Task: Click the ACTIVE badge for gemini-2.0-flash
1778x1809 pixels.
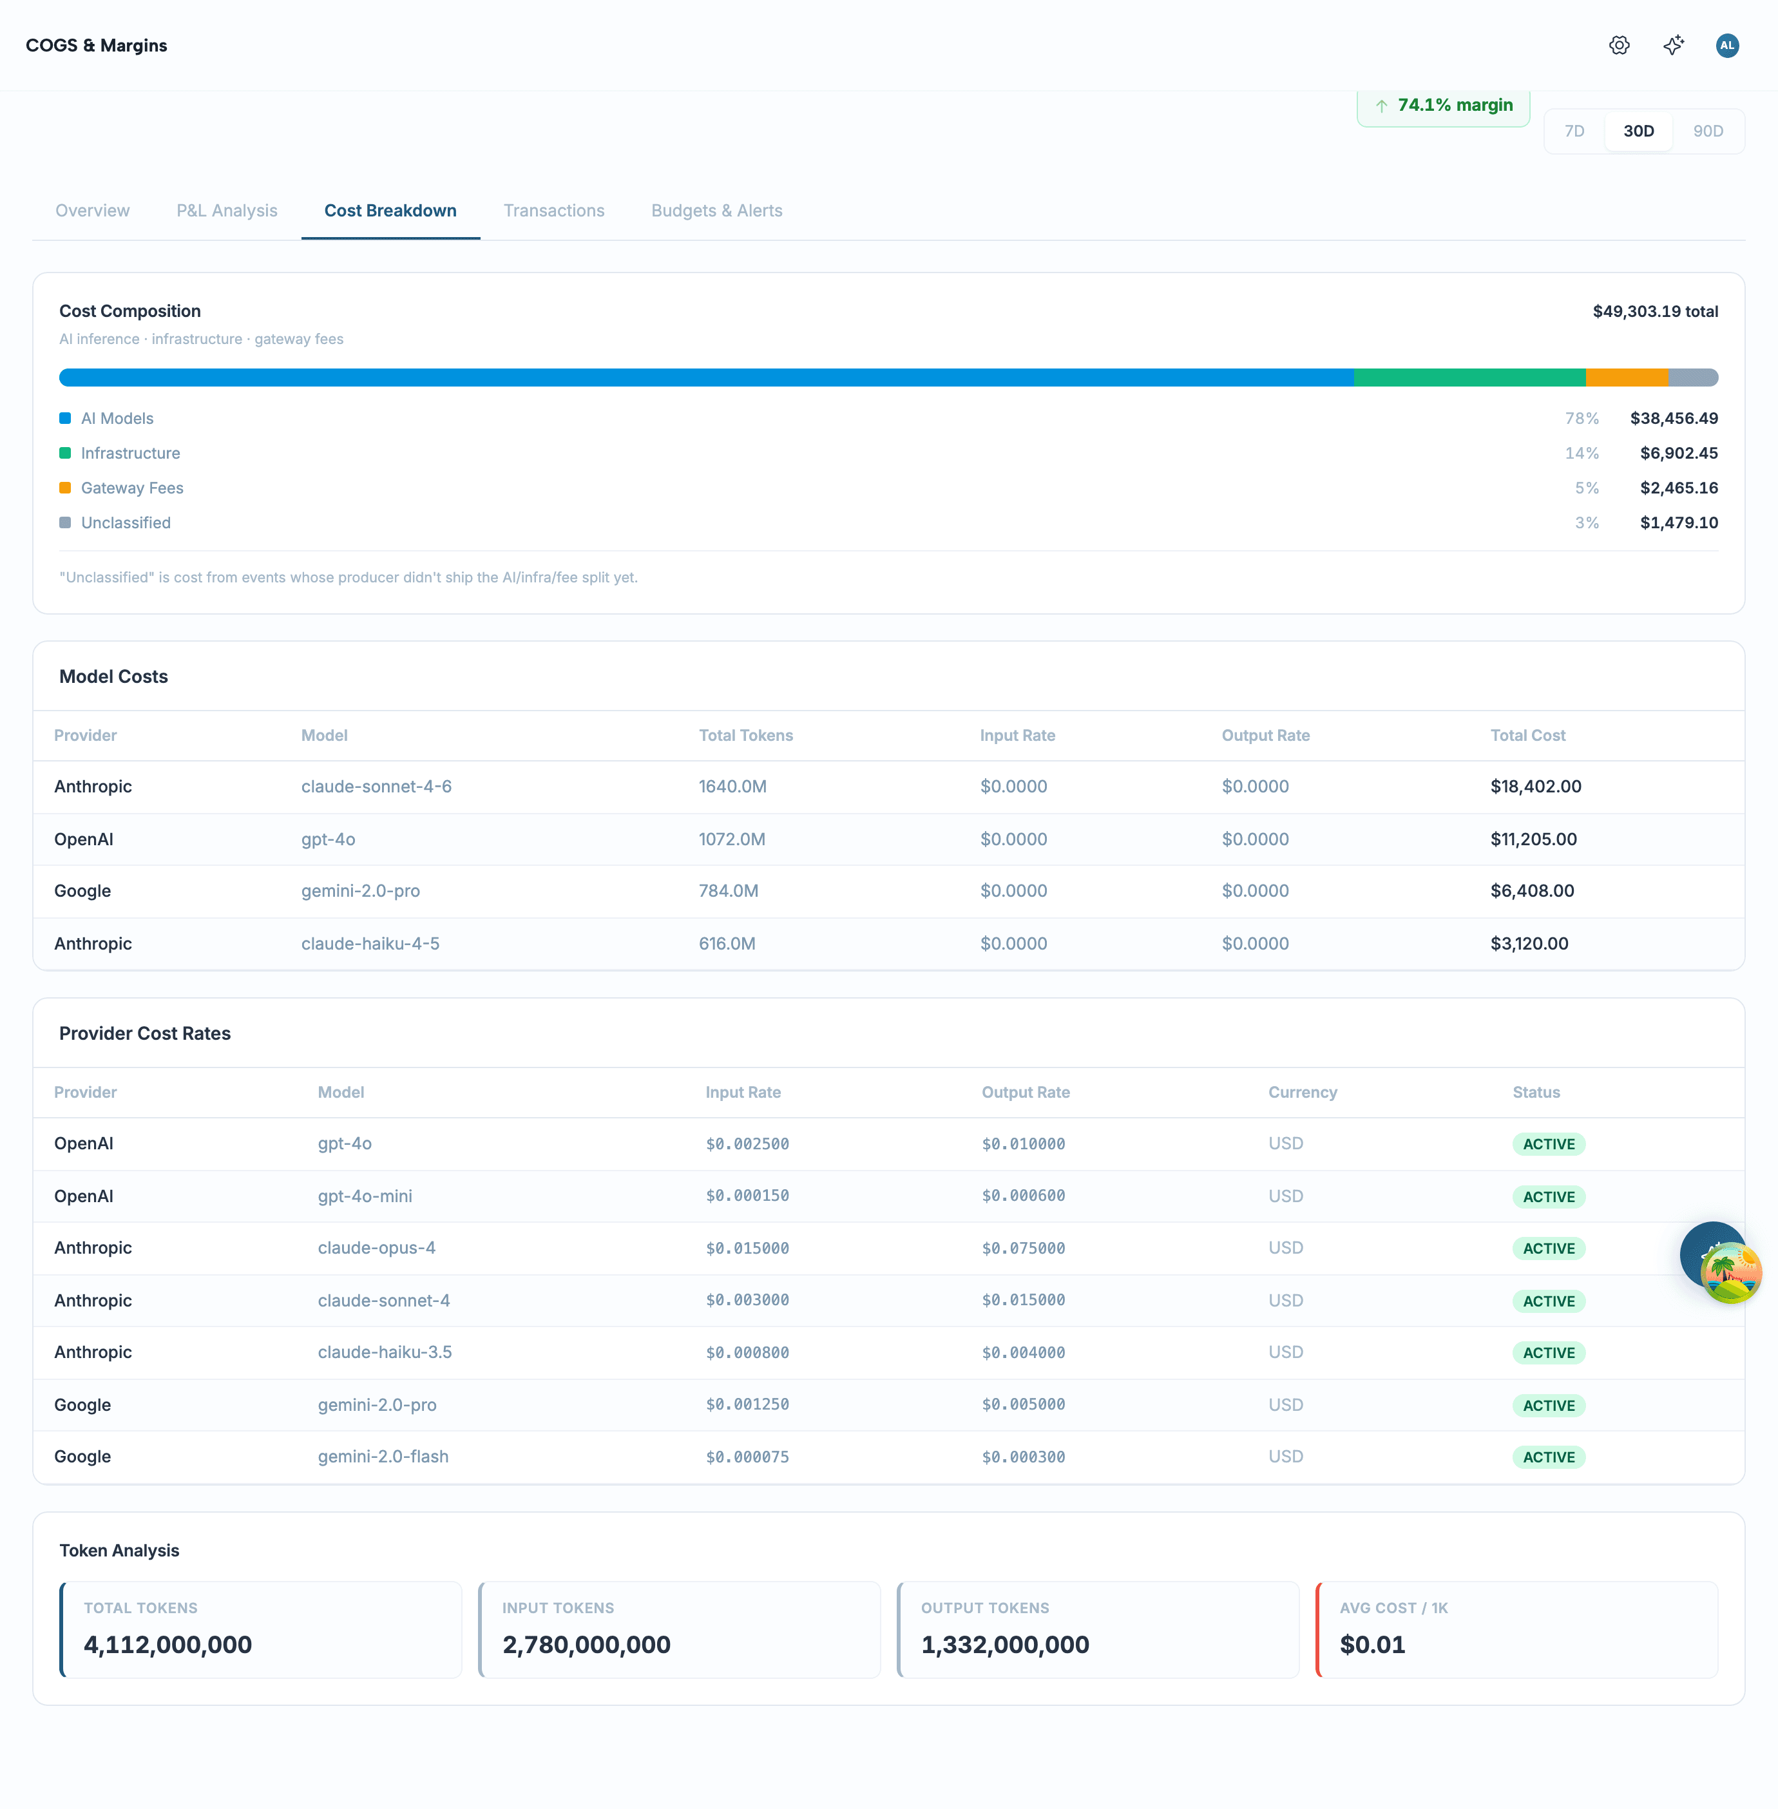Action: click(1548, 1457)
